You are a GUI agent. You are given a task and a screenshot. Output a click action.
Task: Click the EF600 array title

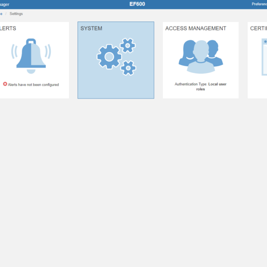[137, 4]
